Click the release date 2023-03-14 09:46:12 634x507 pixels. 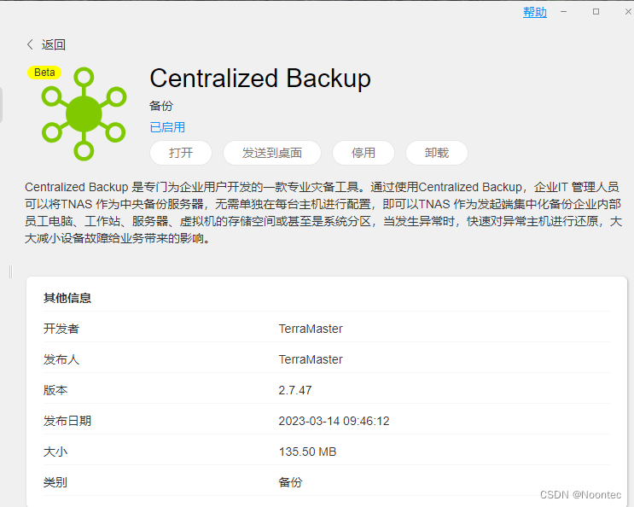click(x=334, y=421)
